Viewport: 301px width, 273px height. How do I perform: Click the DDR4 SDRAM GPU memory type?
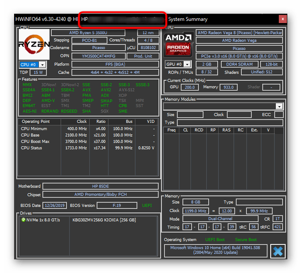tap(240, 64)
